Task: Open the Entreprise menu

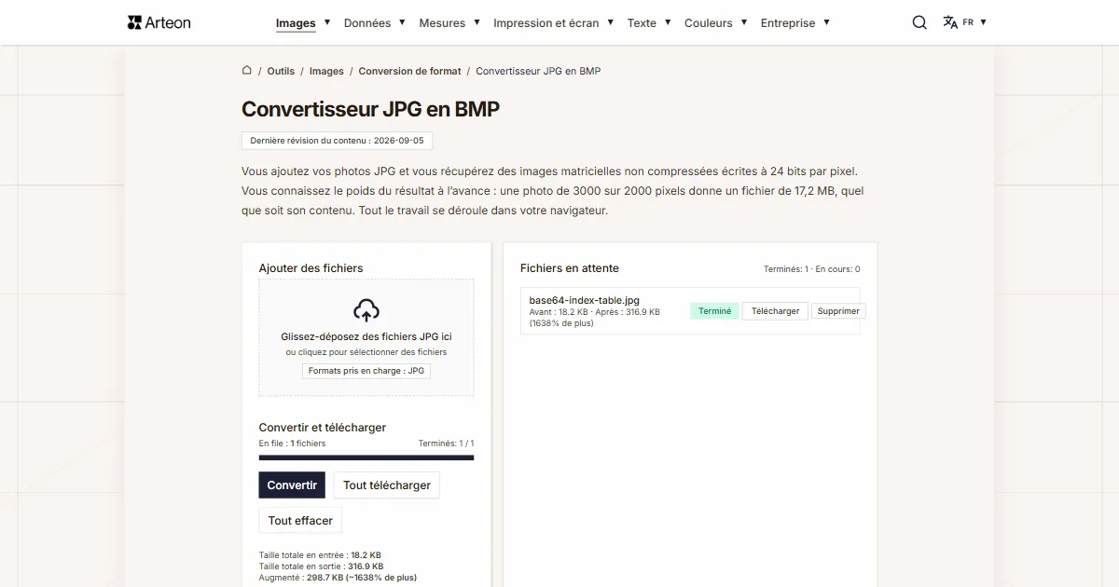Action: point(788,22)
